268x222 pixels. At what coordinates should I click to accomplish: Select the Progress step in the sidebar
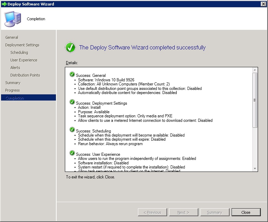(x=12, y=90)
